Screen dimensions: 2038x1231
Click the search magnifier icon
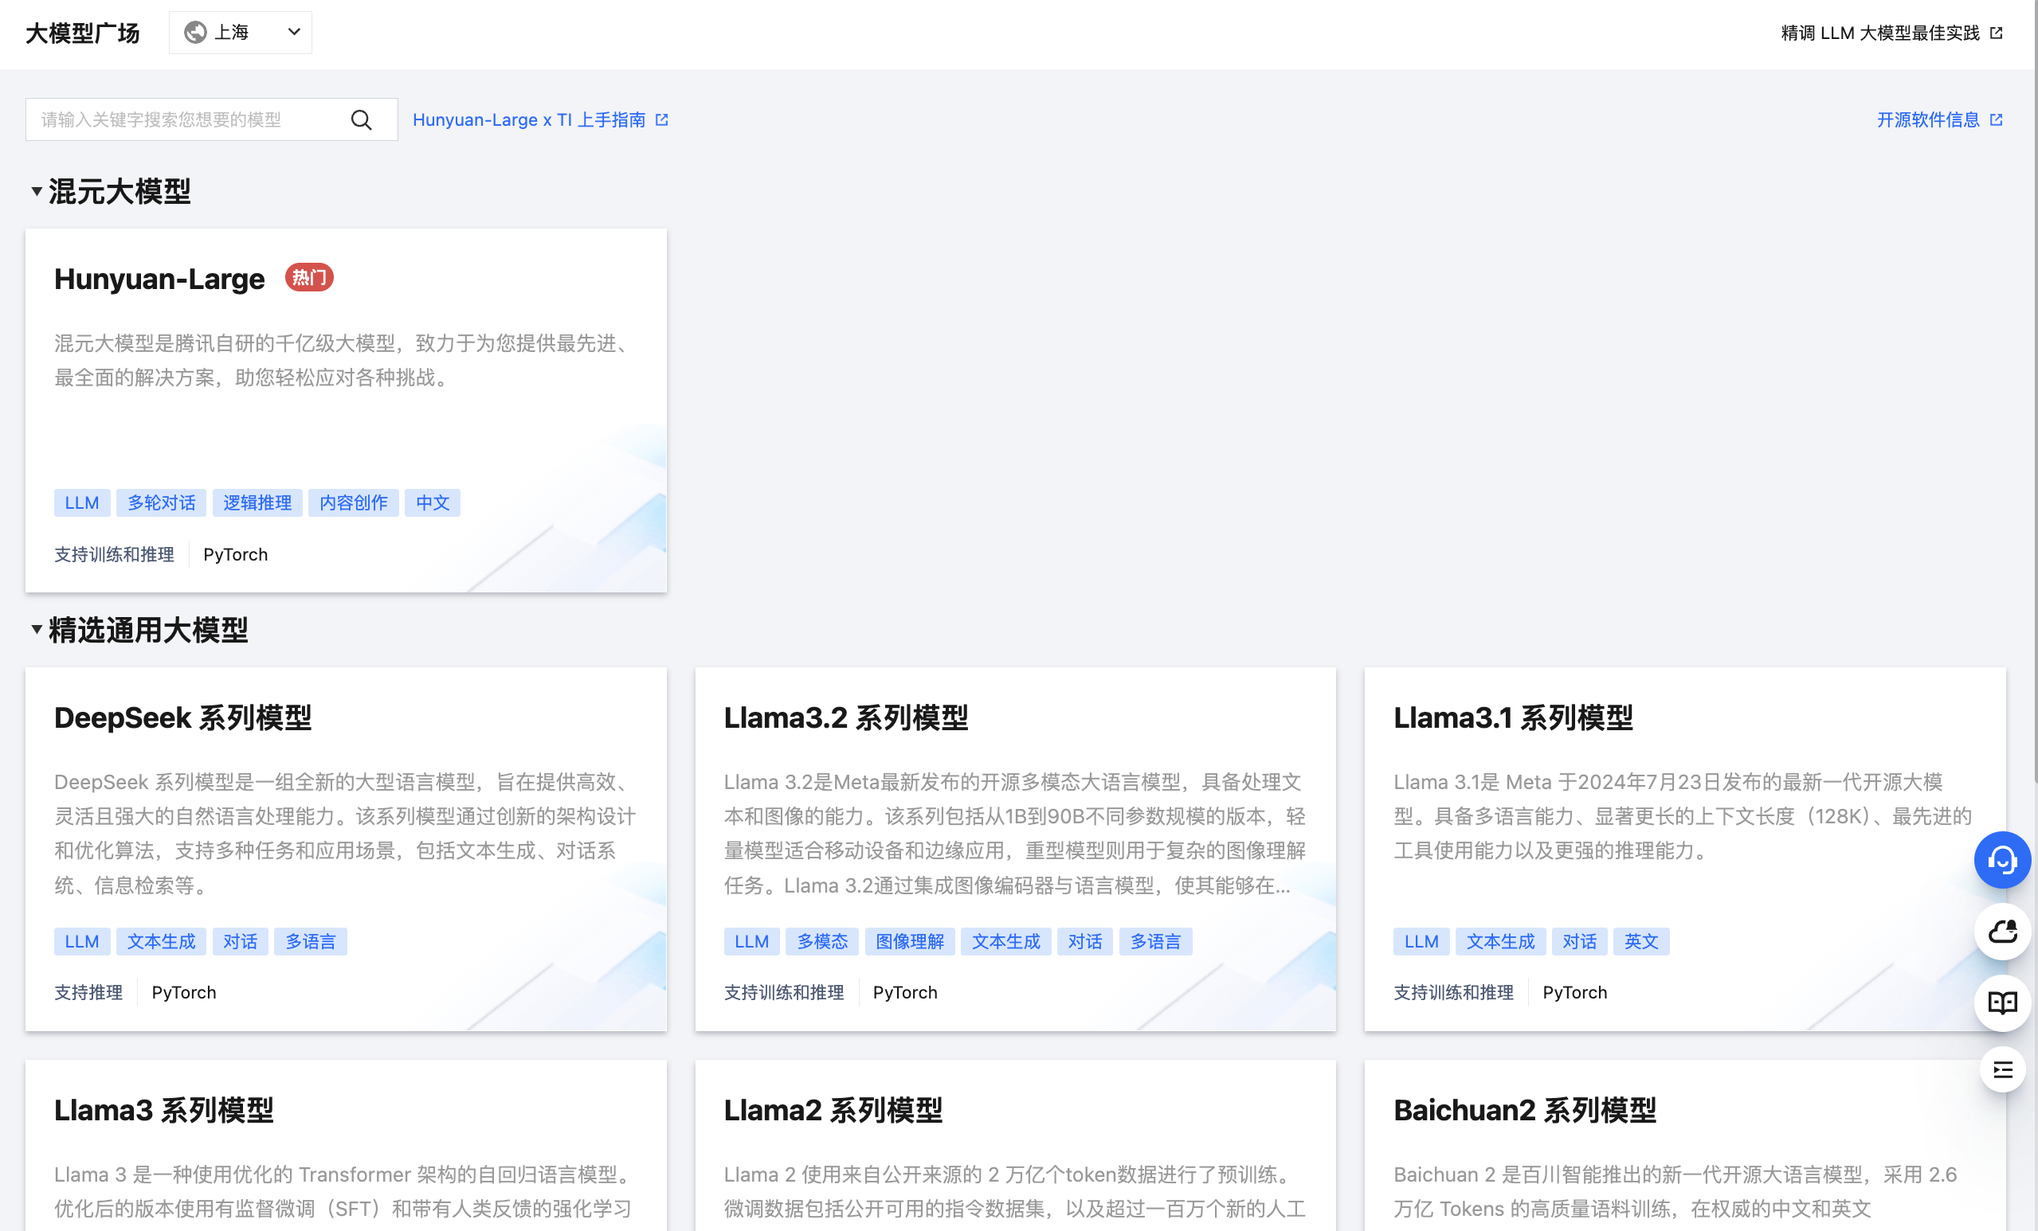point(362,120)
